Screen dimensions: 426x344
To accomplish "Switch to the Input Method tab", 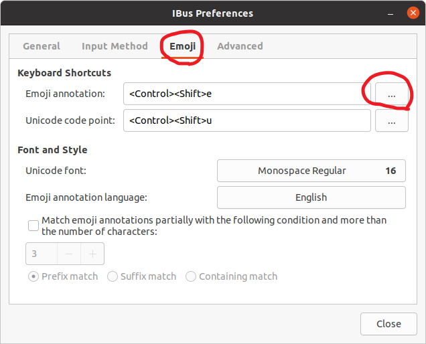I will point(115,46).
